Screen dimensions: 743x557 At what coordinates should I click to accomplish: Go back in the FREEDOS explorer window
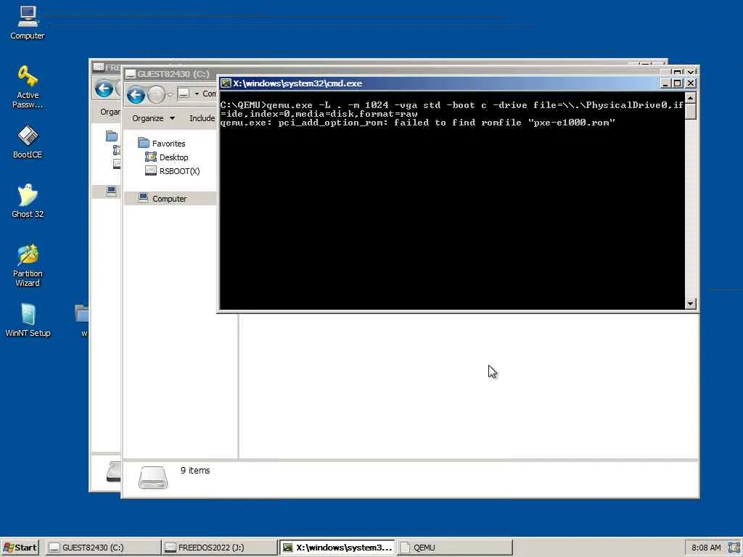click(104, 88)
